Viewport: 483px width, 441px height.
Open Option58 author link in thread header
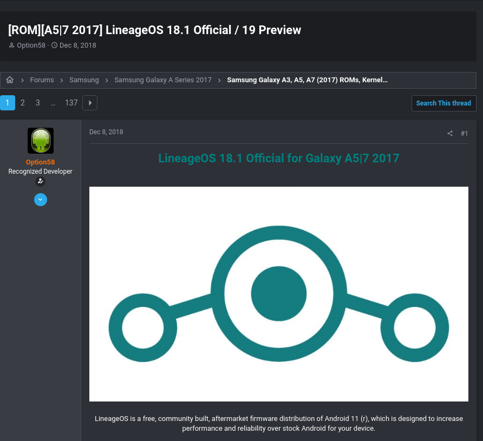click(x=31, y=45)
